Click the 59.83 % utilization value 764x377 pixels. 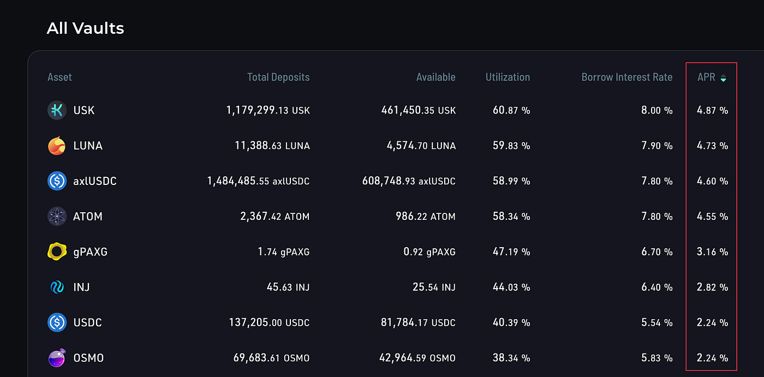[x=511, y=146]
